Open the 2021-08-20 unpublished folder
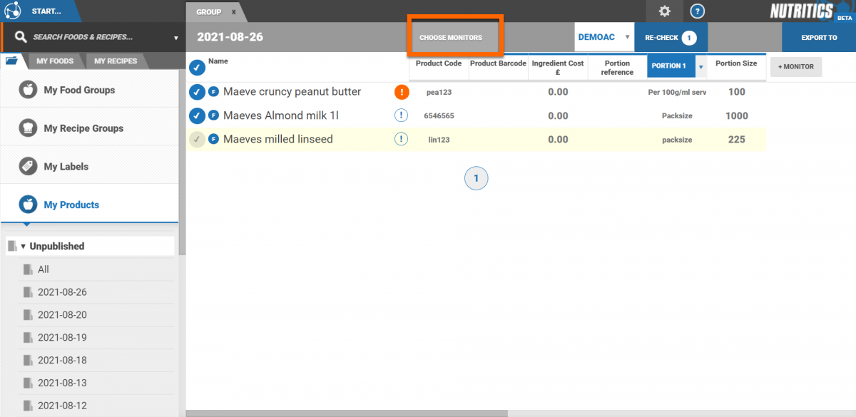856x417 pixels. pos(62,315)
